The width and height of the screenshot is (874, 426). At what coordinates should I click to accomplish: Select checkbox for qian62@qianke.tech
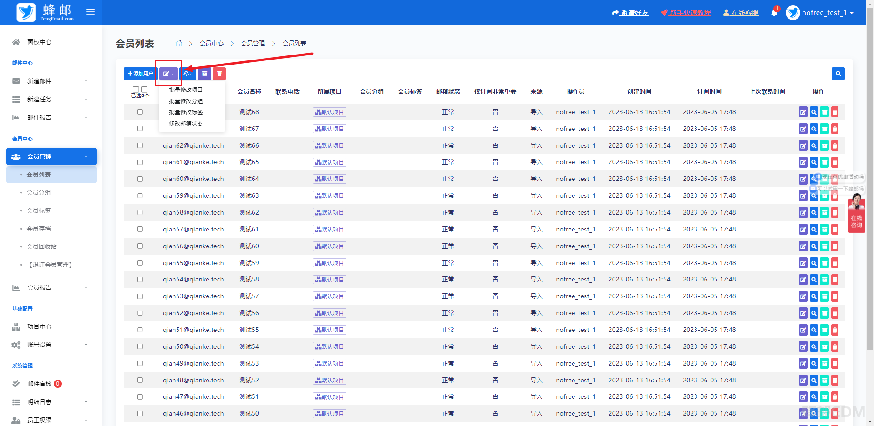(x=140, y=145)
